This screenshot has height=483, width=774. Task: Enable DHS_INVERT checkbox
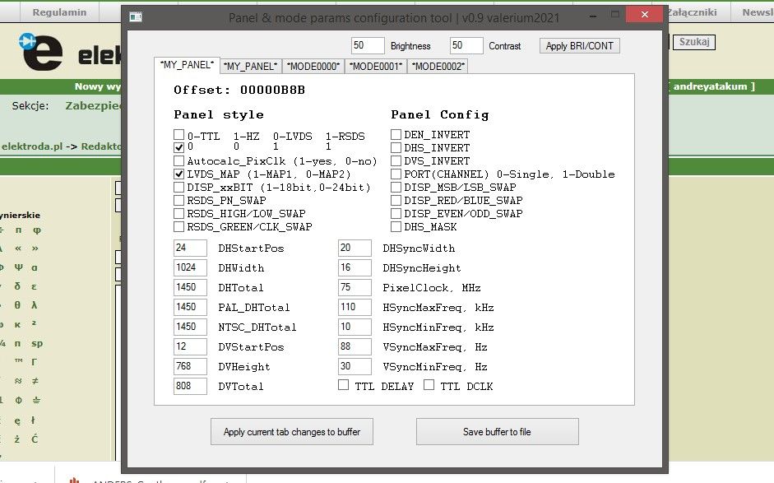pos(396,147)
